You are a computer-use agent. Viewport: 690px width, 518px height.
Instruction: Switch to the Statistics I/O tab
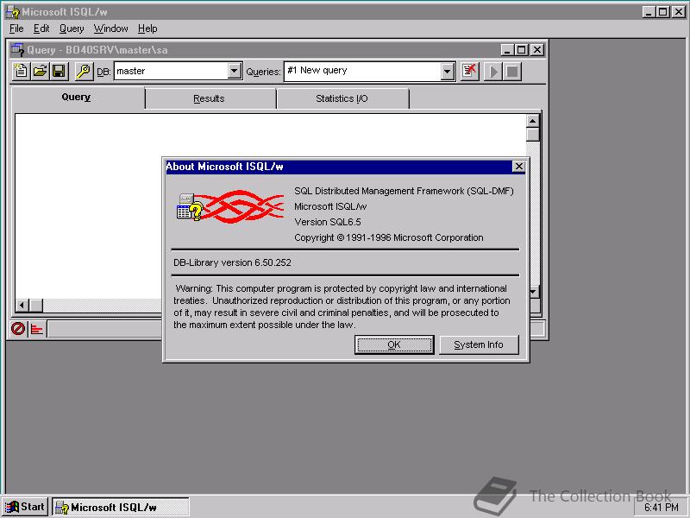click(x=342, y=98)
